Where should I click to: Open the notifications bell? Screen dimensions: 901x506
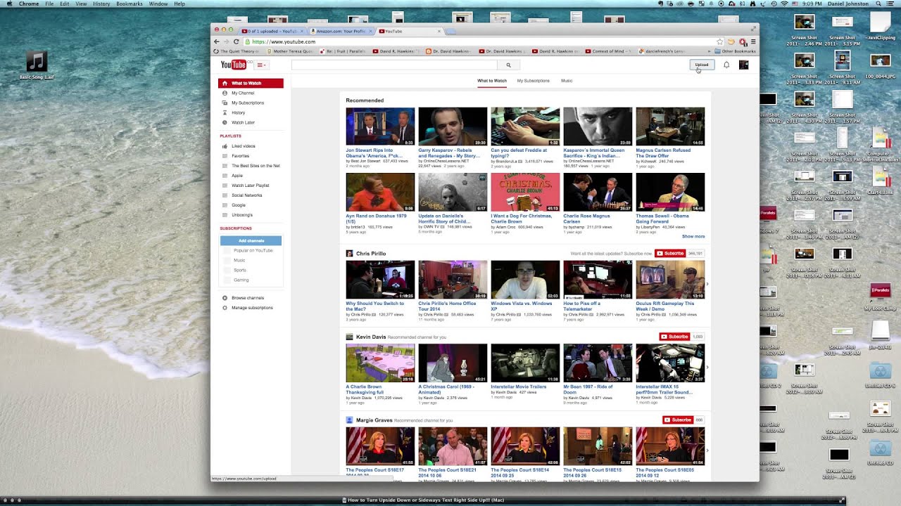(726, 65)
